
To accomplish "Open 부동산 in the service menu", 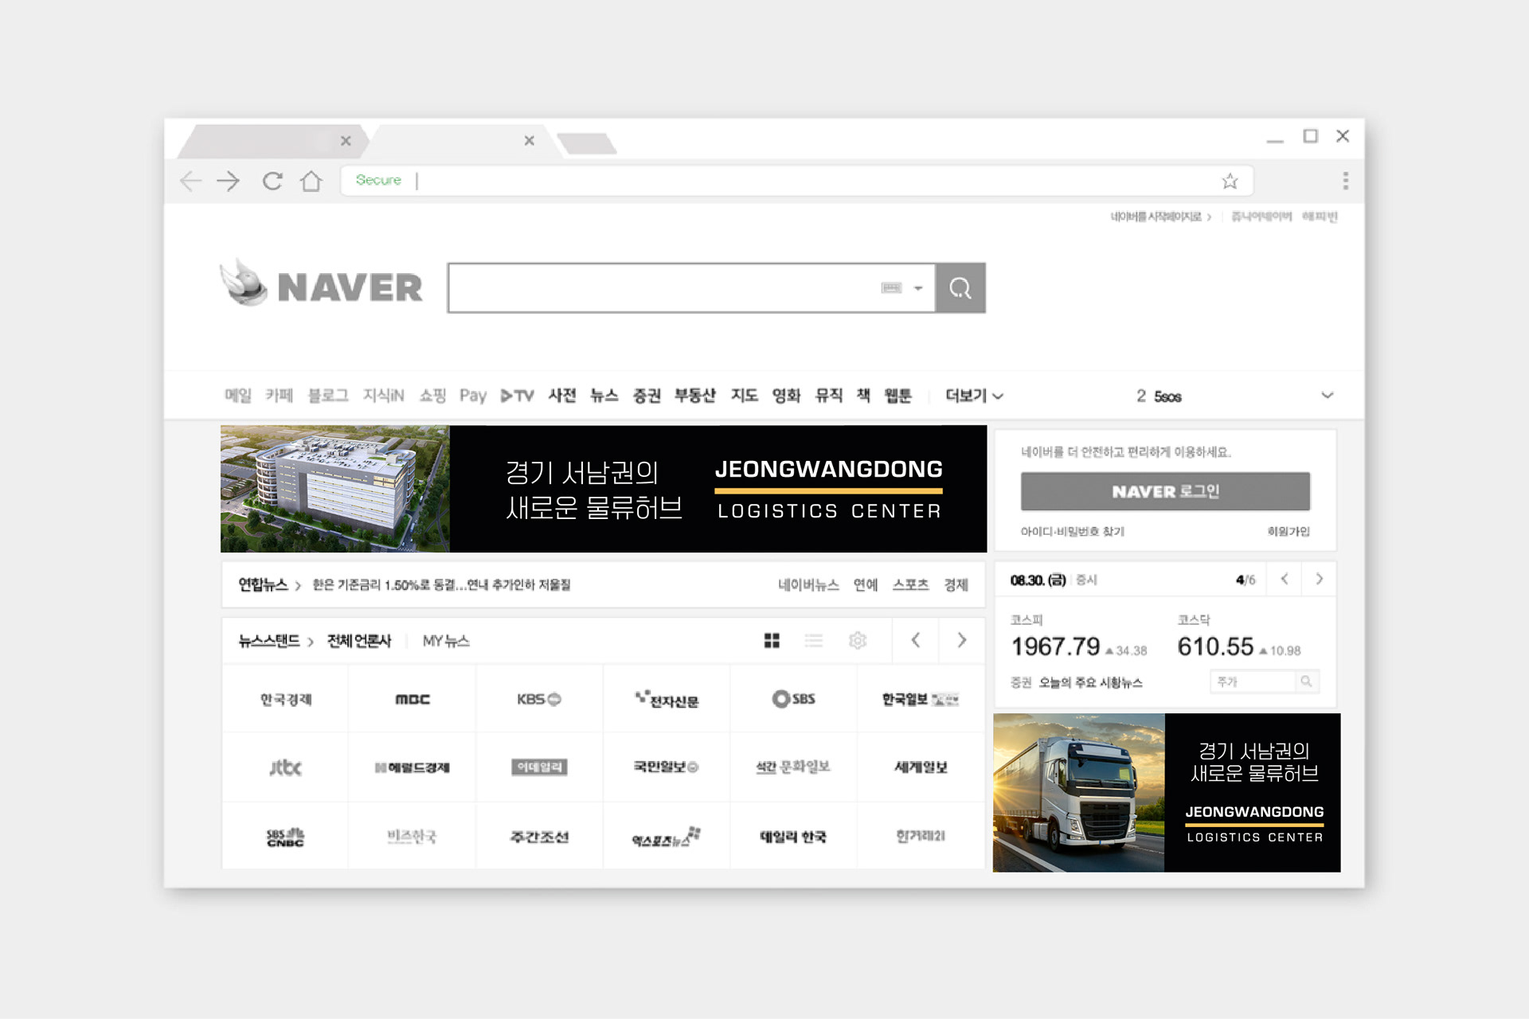I will [695, 396].
